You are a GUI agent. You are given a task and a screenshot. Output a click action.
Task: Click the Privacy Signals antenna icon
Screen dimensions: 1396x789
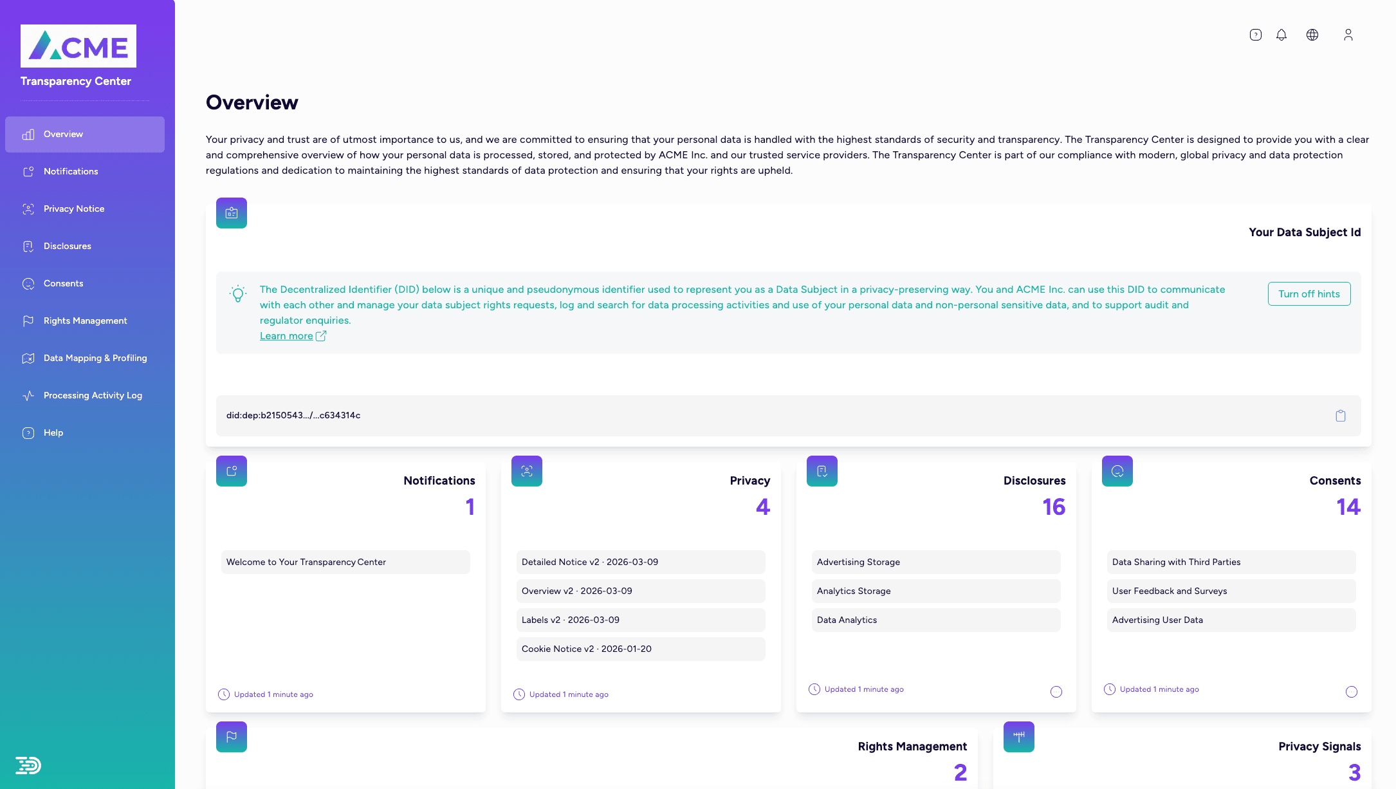[1019, 737]
